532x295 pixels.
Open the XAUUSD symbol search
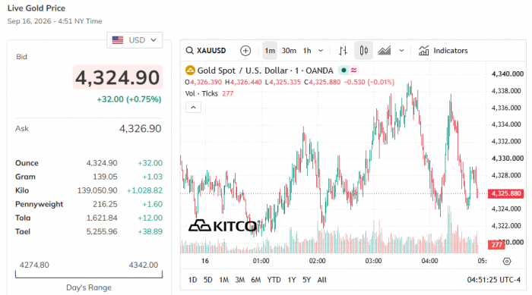pos(206,51)
